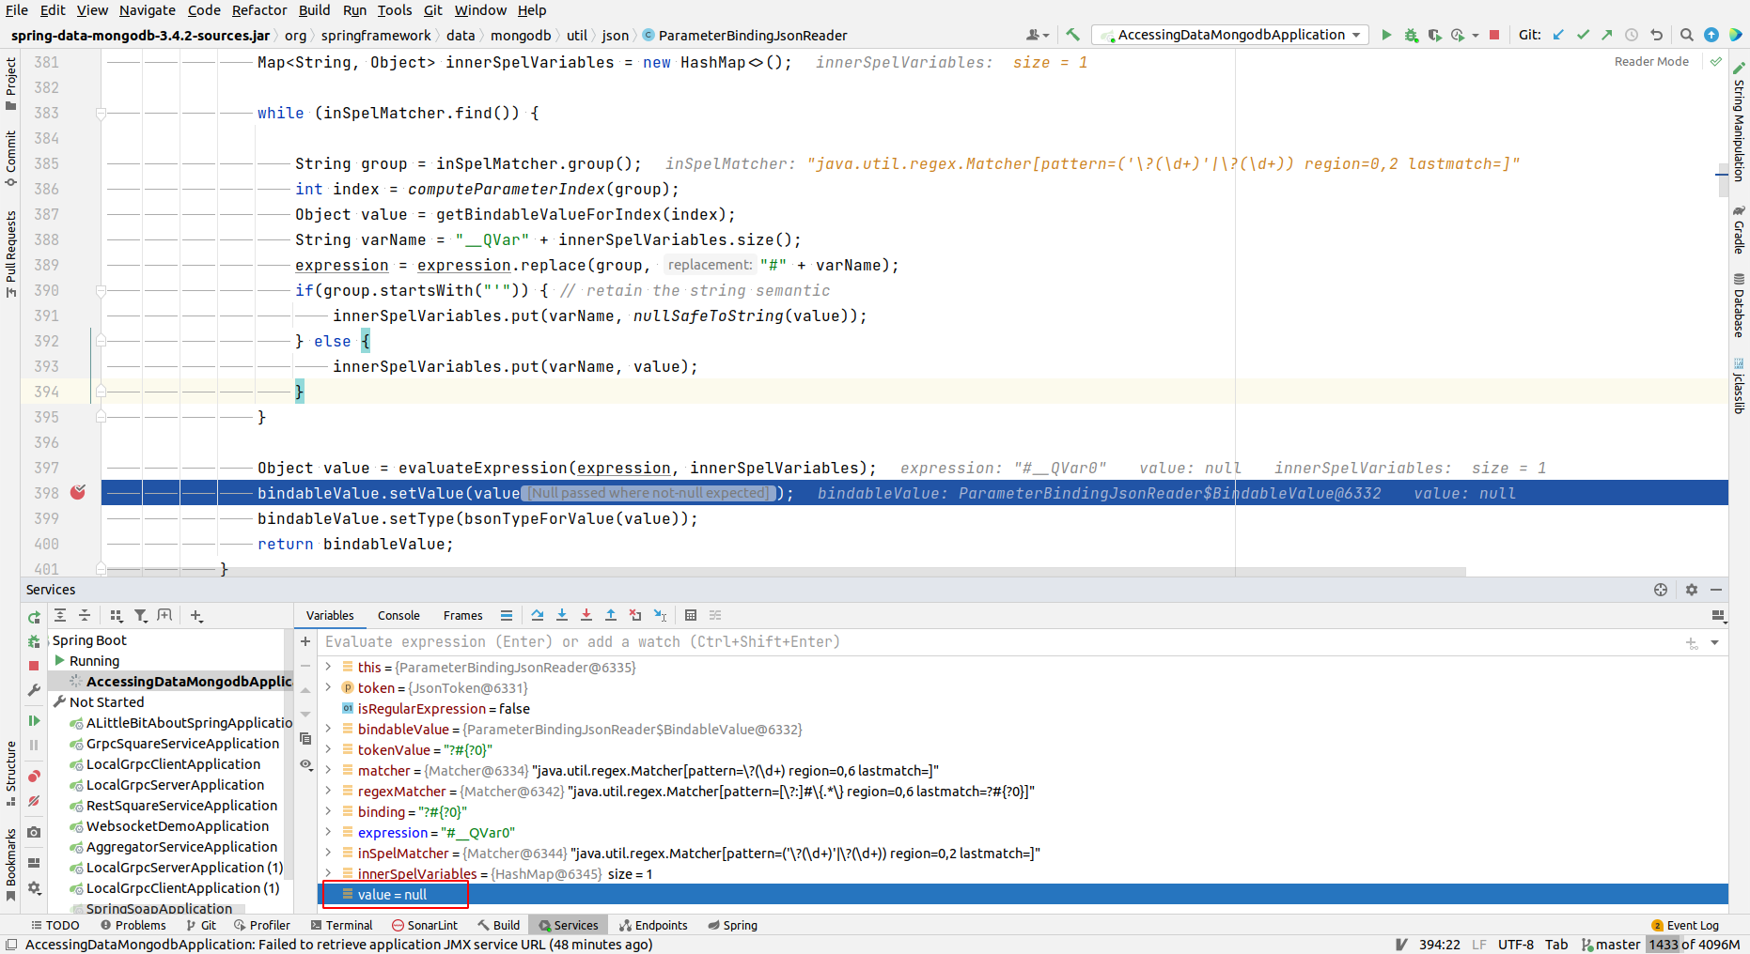The height and width of the screenshot is (954, 1750).
Task: Stop the running application with the red square
Action: (x=1494, y=35)
